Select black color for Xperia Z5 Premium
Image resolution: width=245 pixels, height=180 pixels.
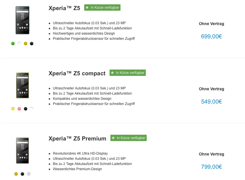22,174
